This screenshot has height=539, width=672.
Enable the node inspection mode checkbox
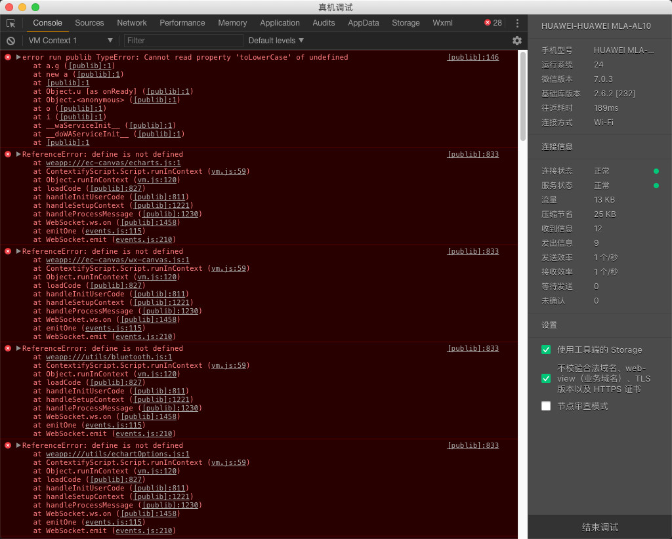click(546, 406)
